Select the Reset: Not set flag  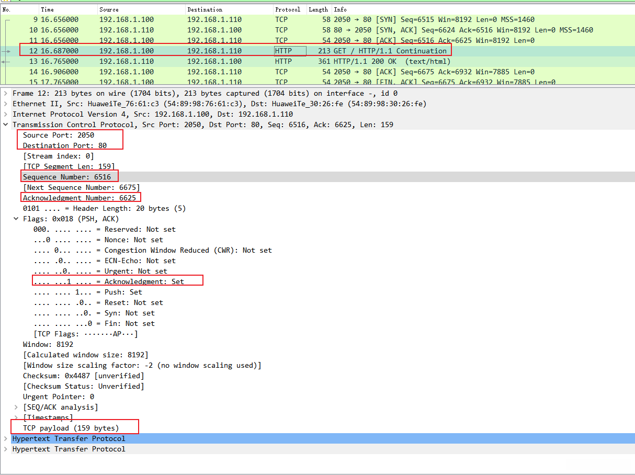pyautogui.click(x=98, y=302)
